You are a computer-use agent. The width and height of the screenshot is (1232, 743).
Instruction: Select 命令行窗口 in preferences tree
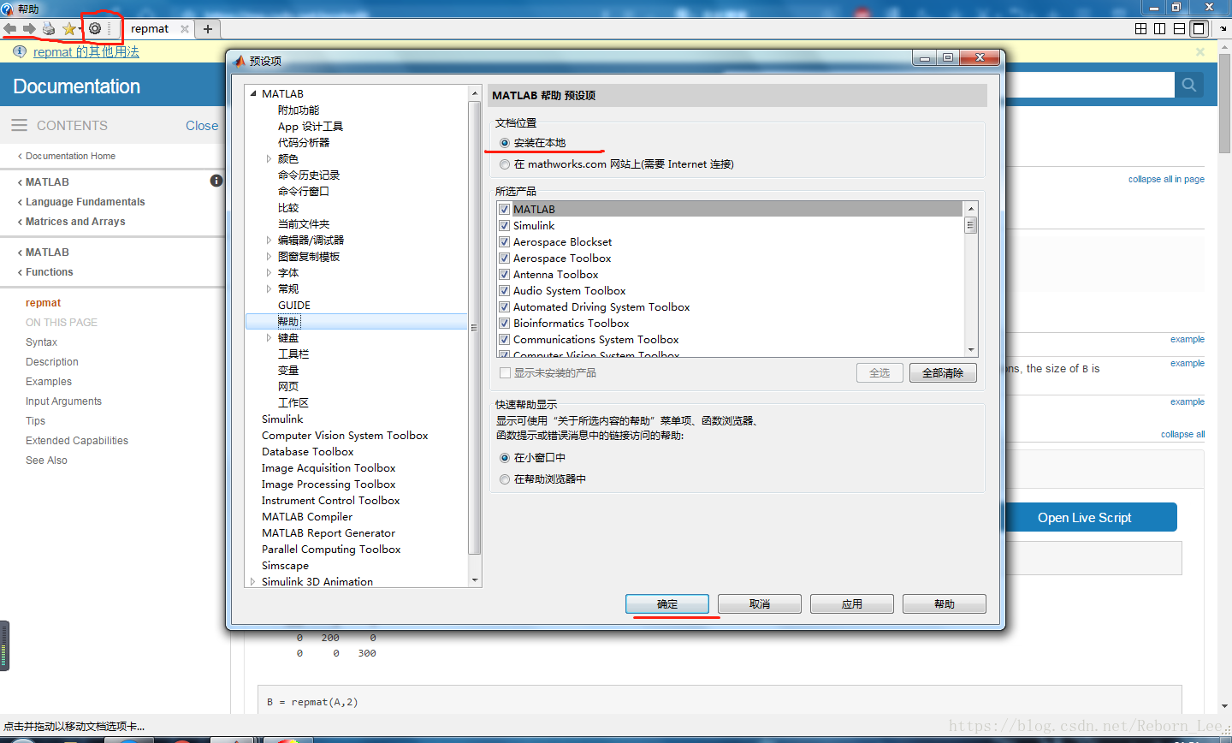point(303,192)
